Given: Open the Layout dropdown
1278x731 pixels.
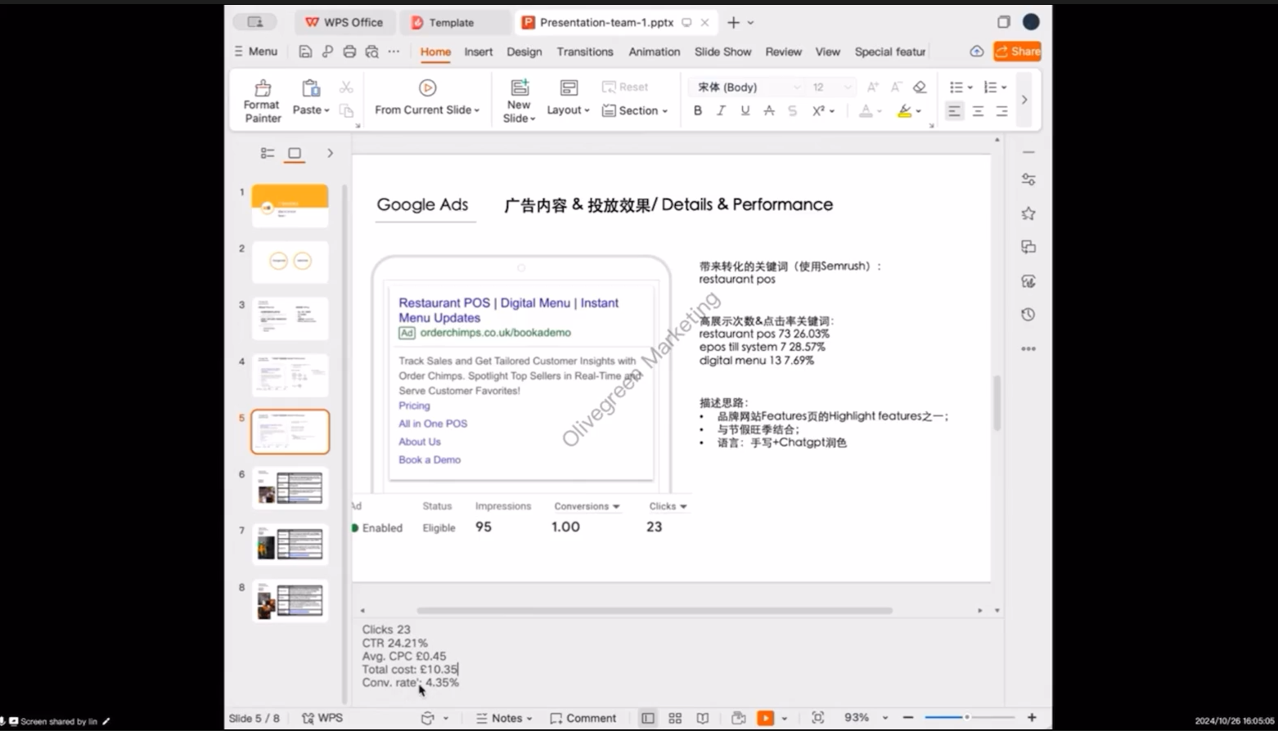Looking at the screenshot, I should [568, 101].
